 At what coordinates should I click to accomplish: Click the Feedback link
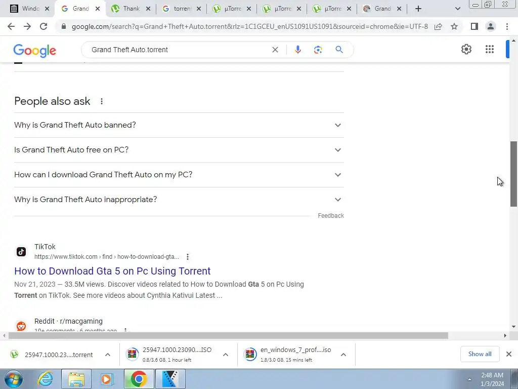click(x=331, y=216)
